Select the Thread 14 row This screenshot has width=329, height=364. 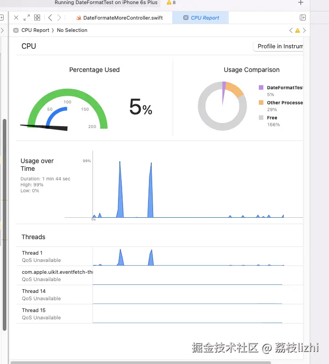[x=160, y=295]
